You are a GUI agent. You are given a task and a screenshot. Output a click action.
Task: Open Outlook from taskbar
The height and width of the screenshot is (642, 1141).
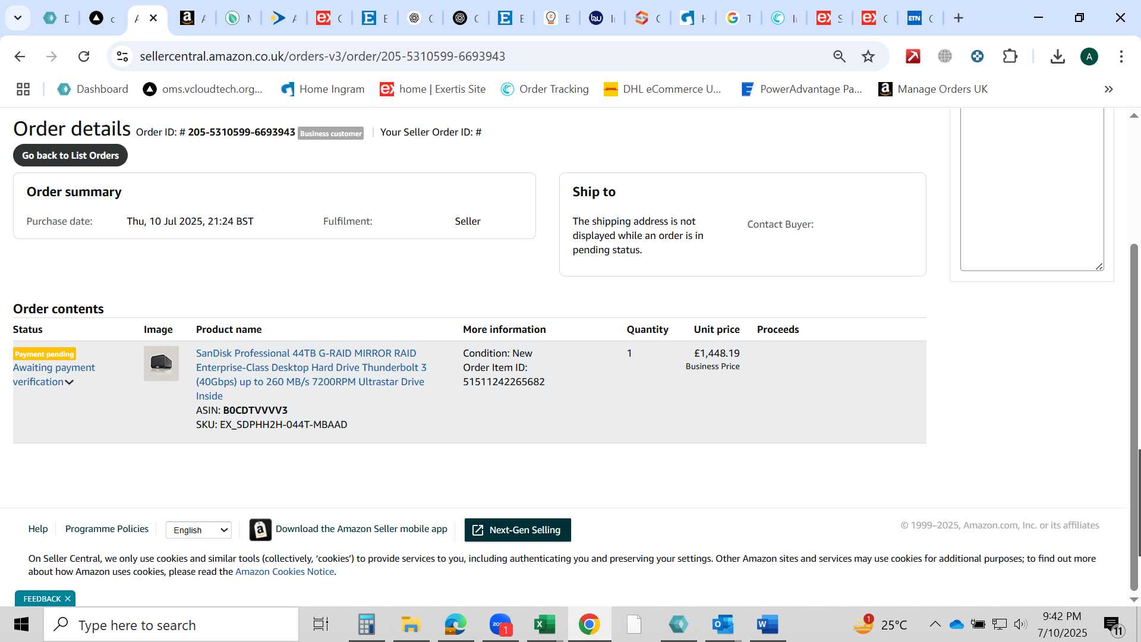(723, 625)
